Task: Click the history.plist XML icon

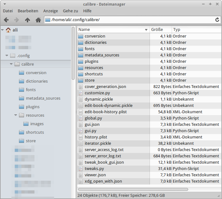Action: point(81,137)
